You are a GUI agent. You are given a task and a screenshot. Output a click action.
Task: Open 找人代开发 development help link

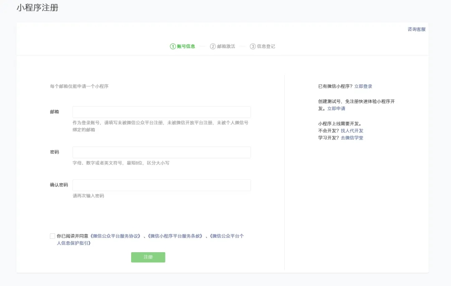point(353,130)
